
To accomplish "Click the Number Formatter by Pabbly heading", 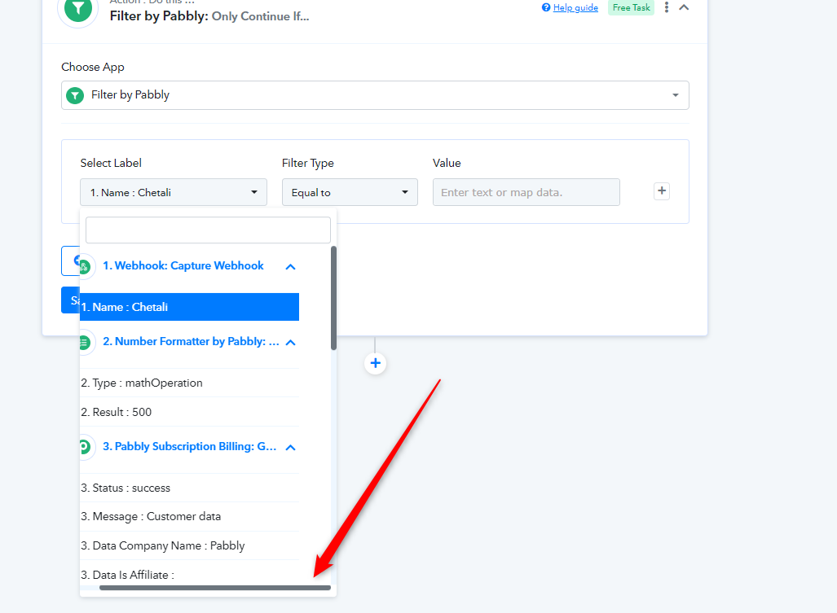I will point(191,342).
